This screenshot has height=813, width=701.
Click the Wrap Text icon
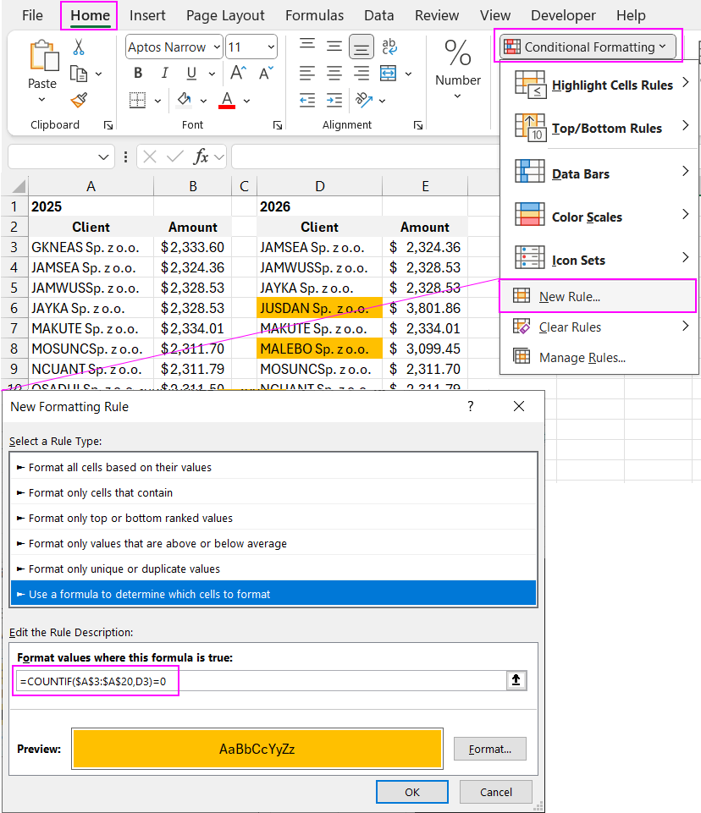pos(389,47)
